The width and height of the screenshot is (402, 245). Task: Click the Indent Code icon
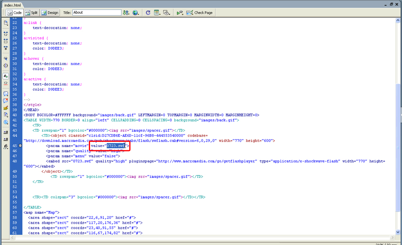pos(6,132)
